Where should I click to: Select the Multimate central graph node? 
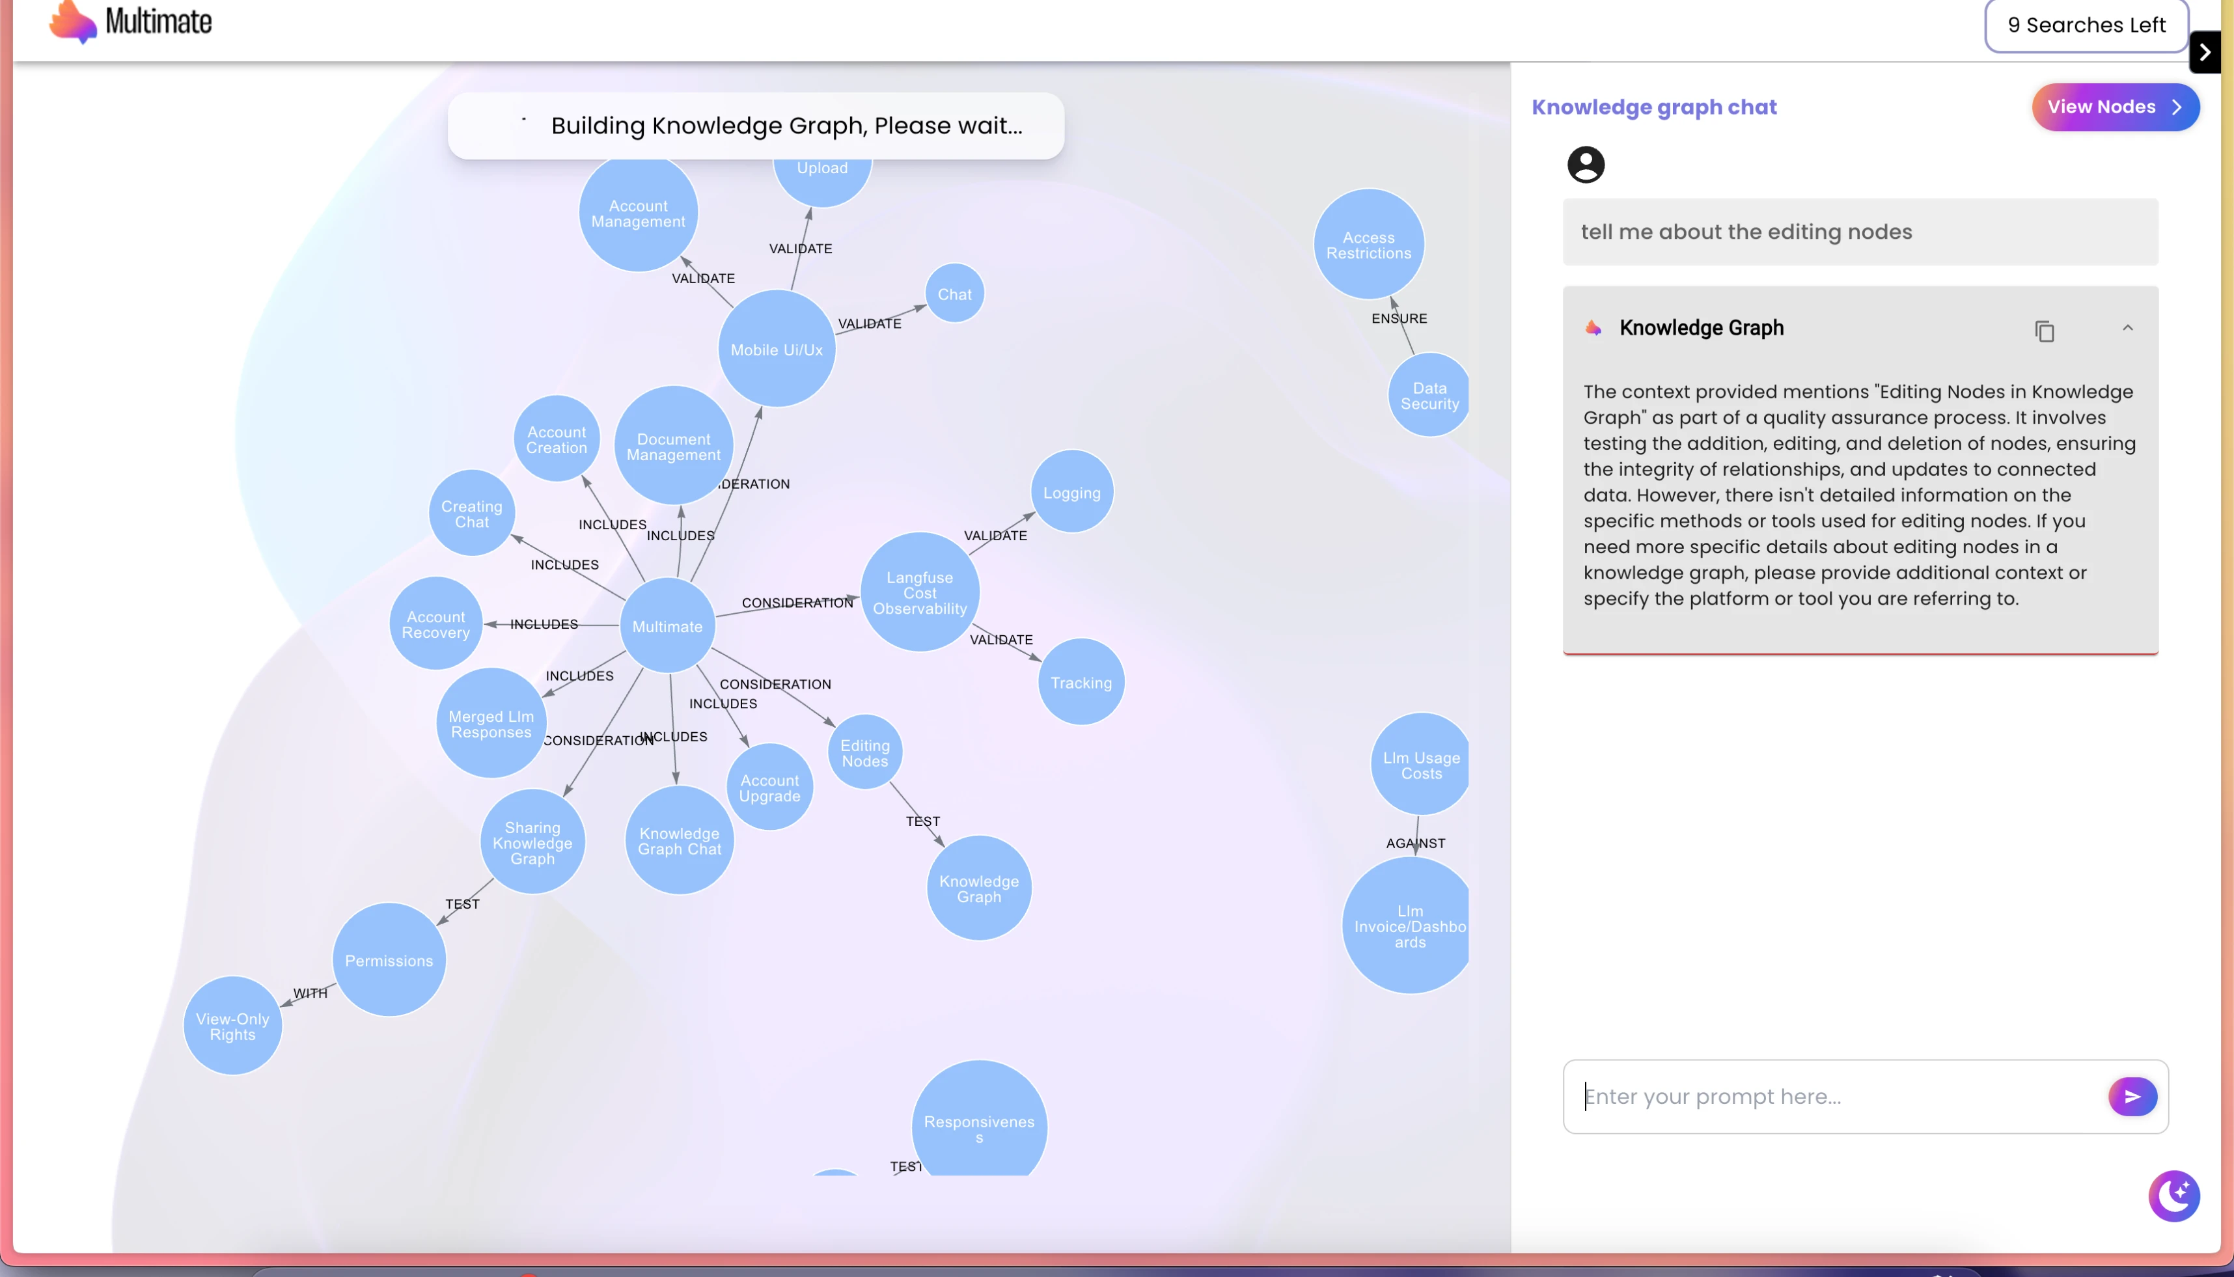coord(667,626)
